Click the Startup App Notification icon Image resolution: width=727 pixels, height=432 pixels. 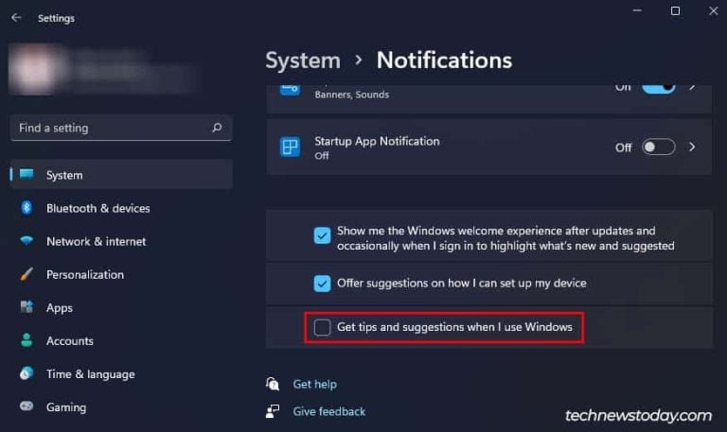click(290, 147)
